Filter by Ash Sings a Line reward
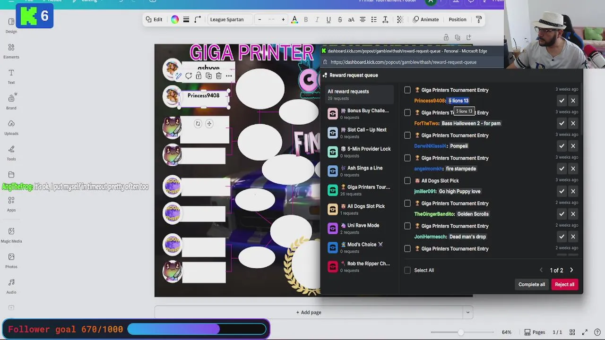 click(359, 171)
